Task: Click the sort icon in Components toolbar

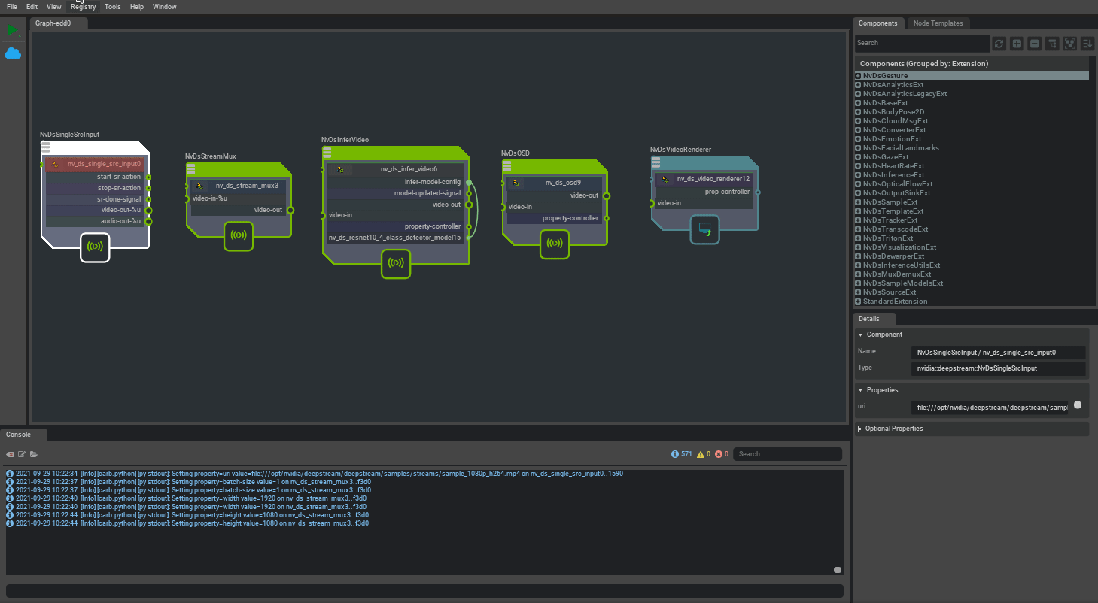Action: 1087,44
